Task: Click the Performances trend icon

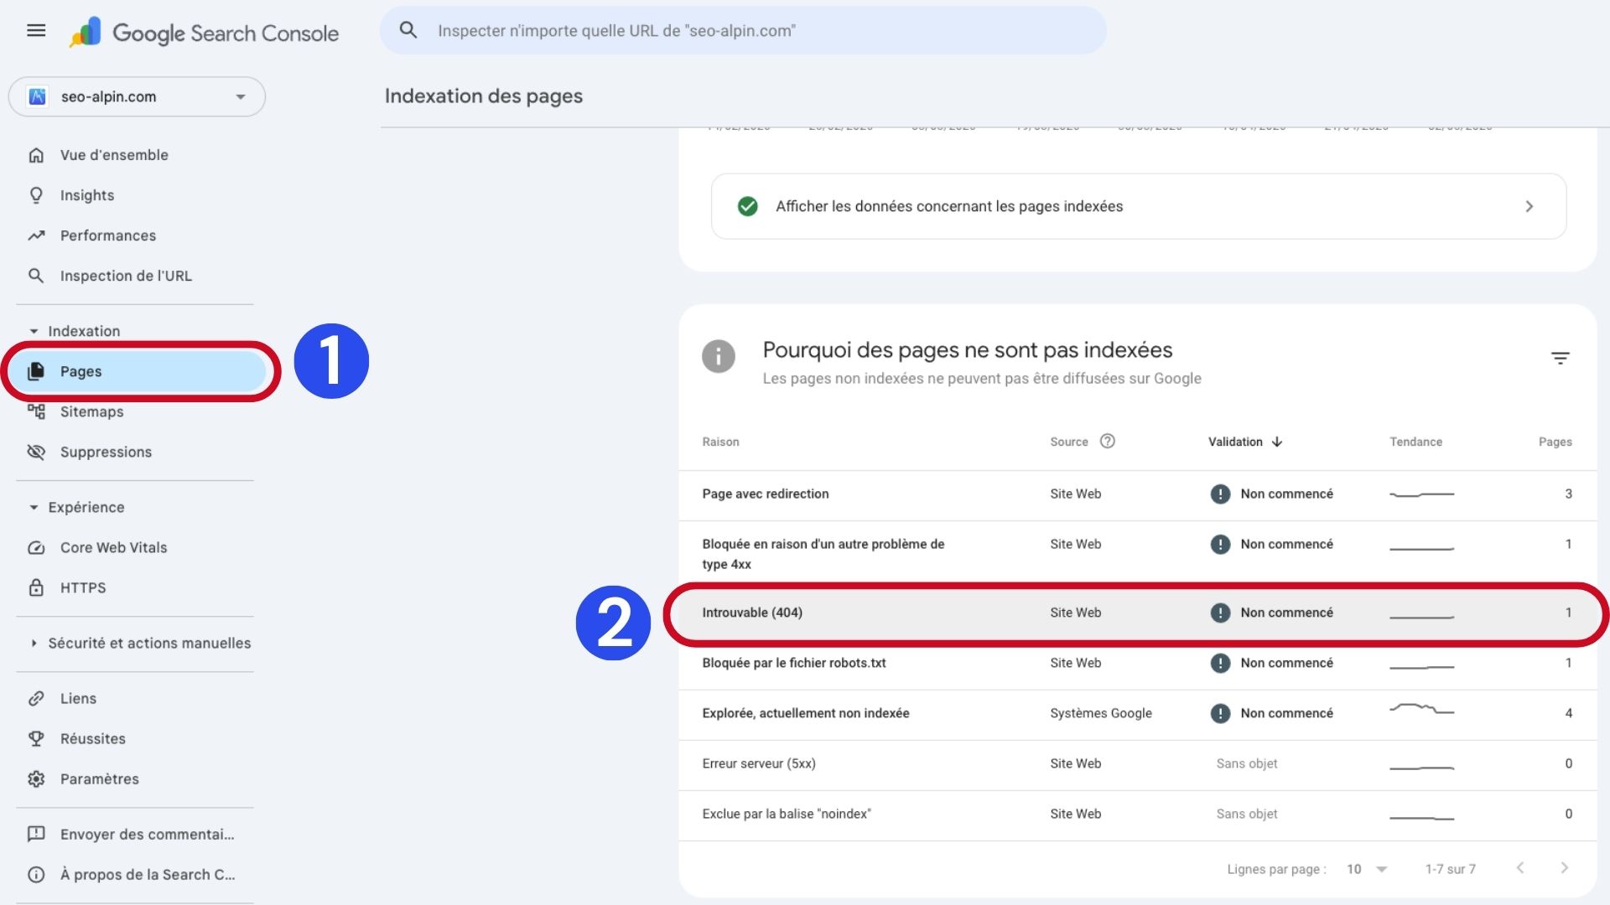Action: [36, 235]
